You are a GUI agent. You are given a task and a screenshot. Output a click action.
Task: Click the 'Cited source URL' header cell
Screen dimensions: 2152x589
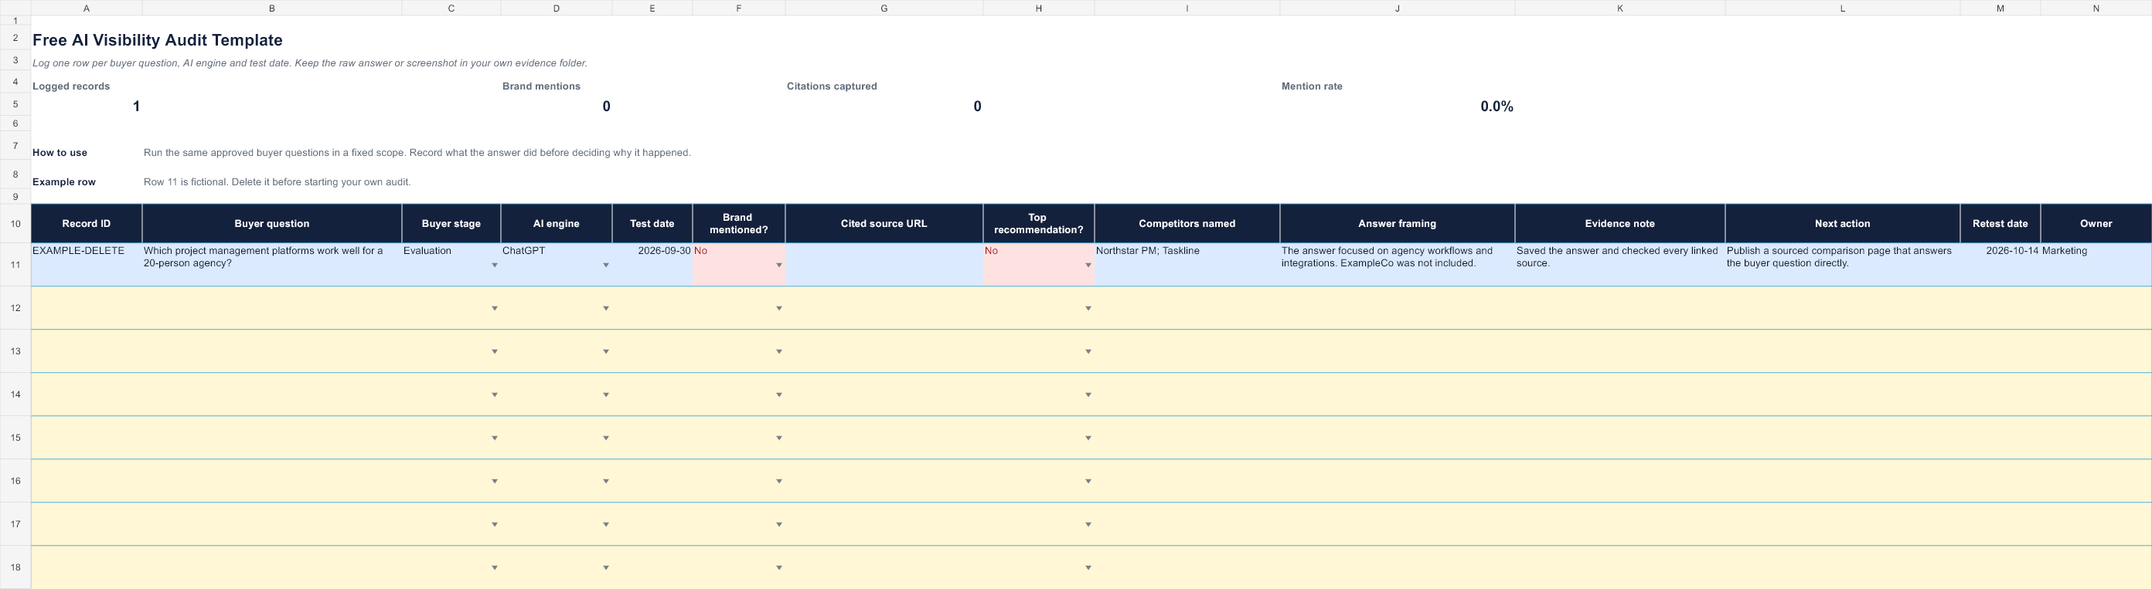point(884,224)
